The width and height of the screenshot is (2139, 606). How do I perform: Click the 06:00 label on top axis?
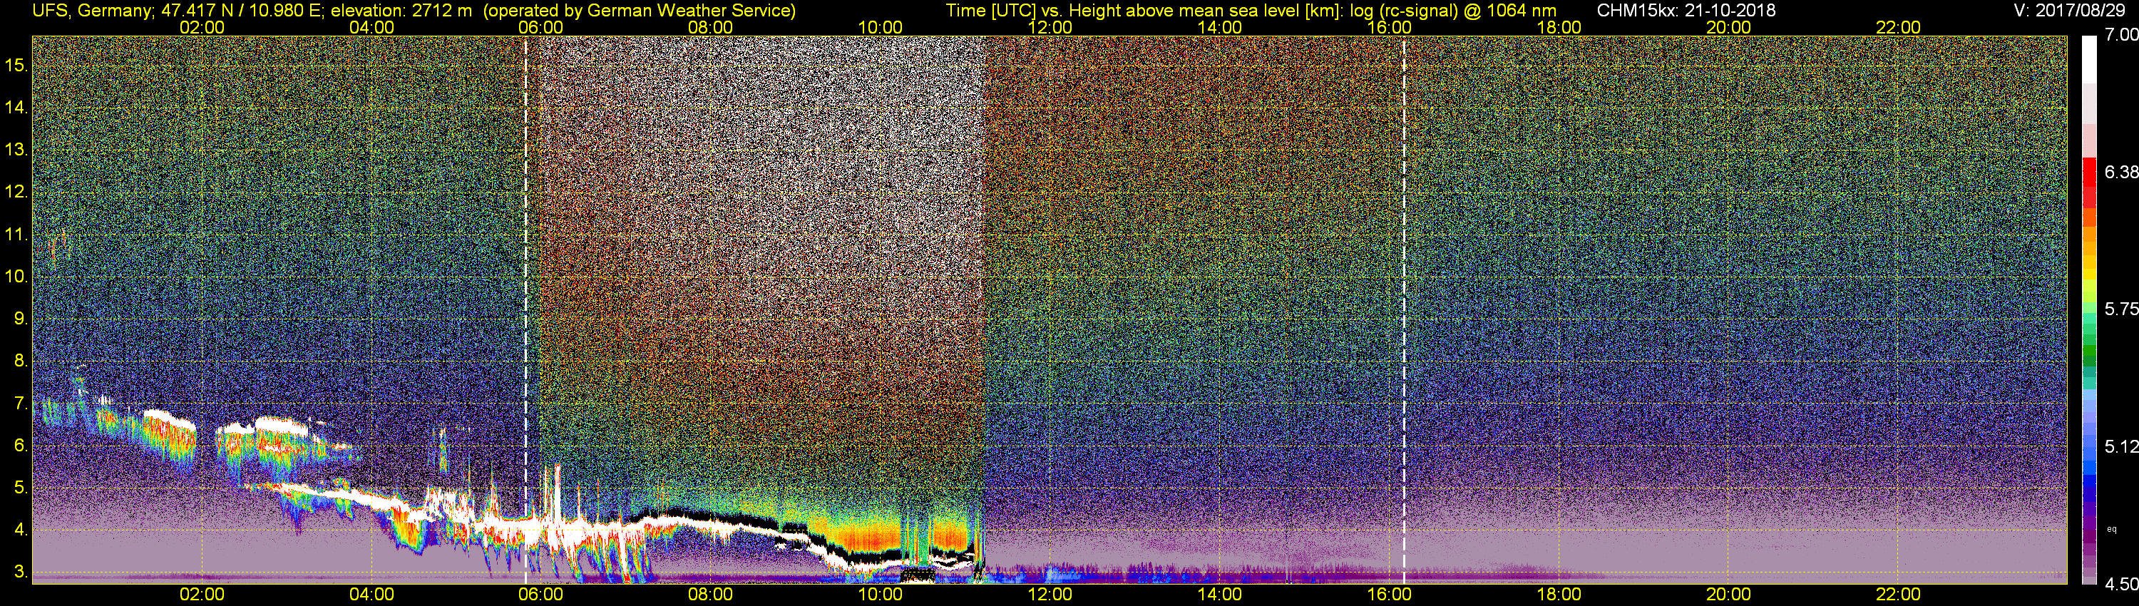541,27
